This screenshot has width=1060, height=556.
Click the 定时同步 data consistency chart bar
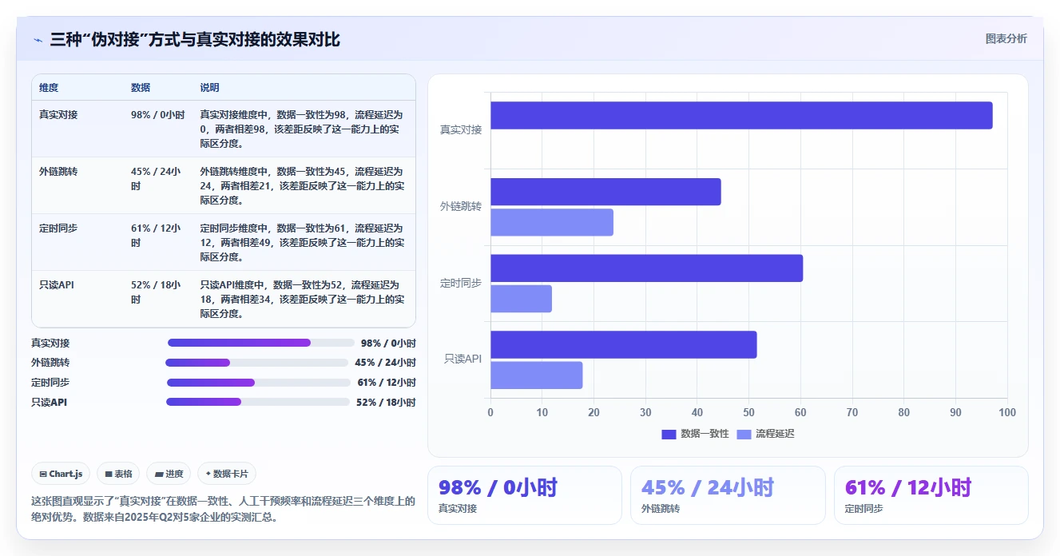(x=646, y=268)
